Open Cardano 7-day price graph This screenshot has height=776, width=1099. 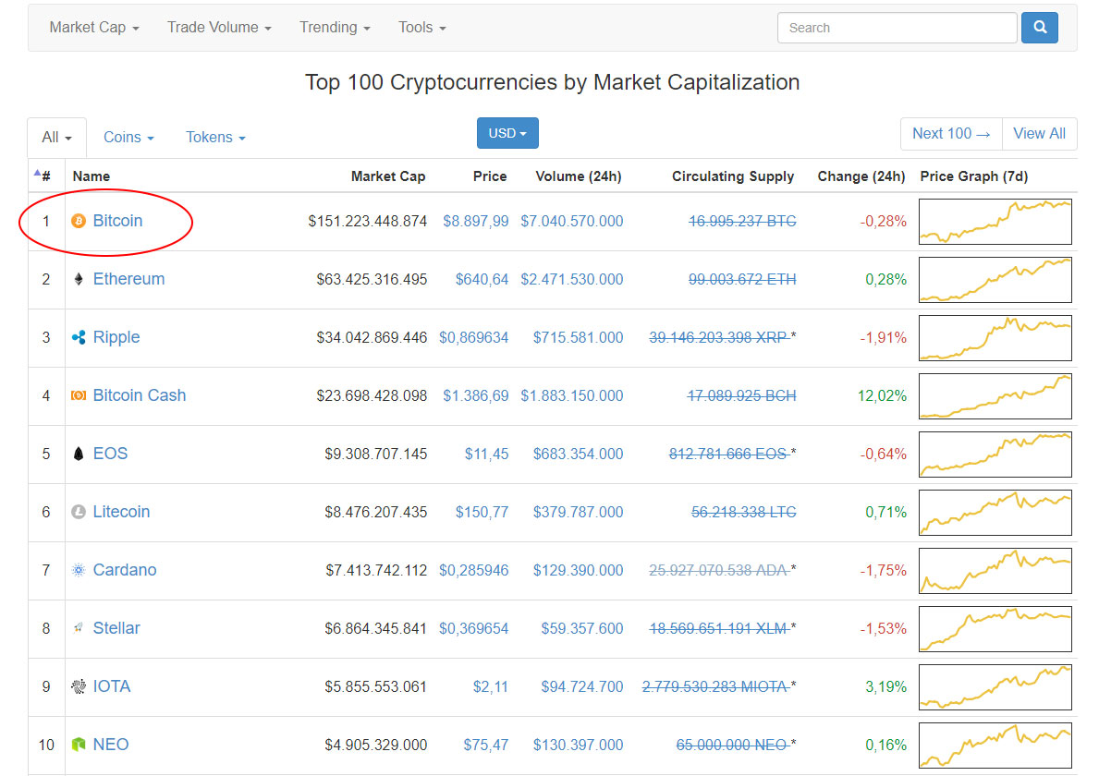[995, 570]
